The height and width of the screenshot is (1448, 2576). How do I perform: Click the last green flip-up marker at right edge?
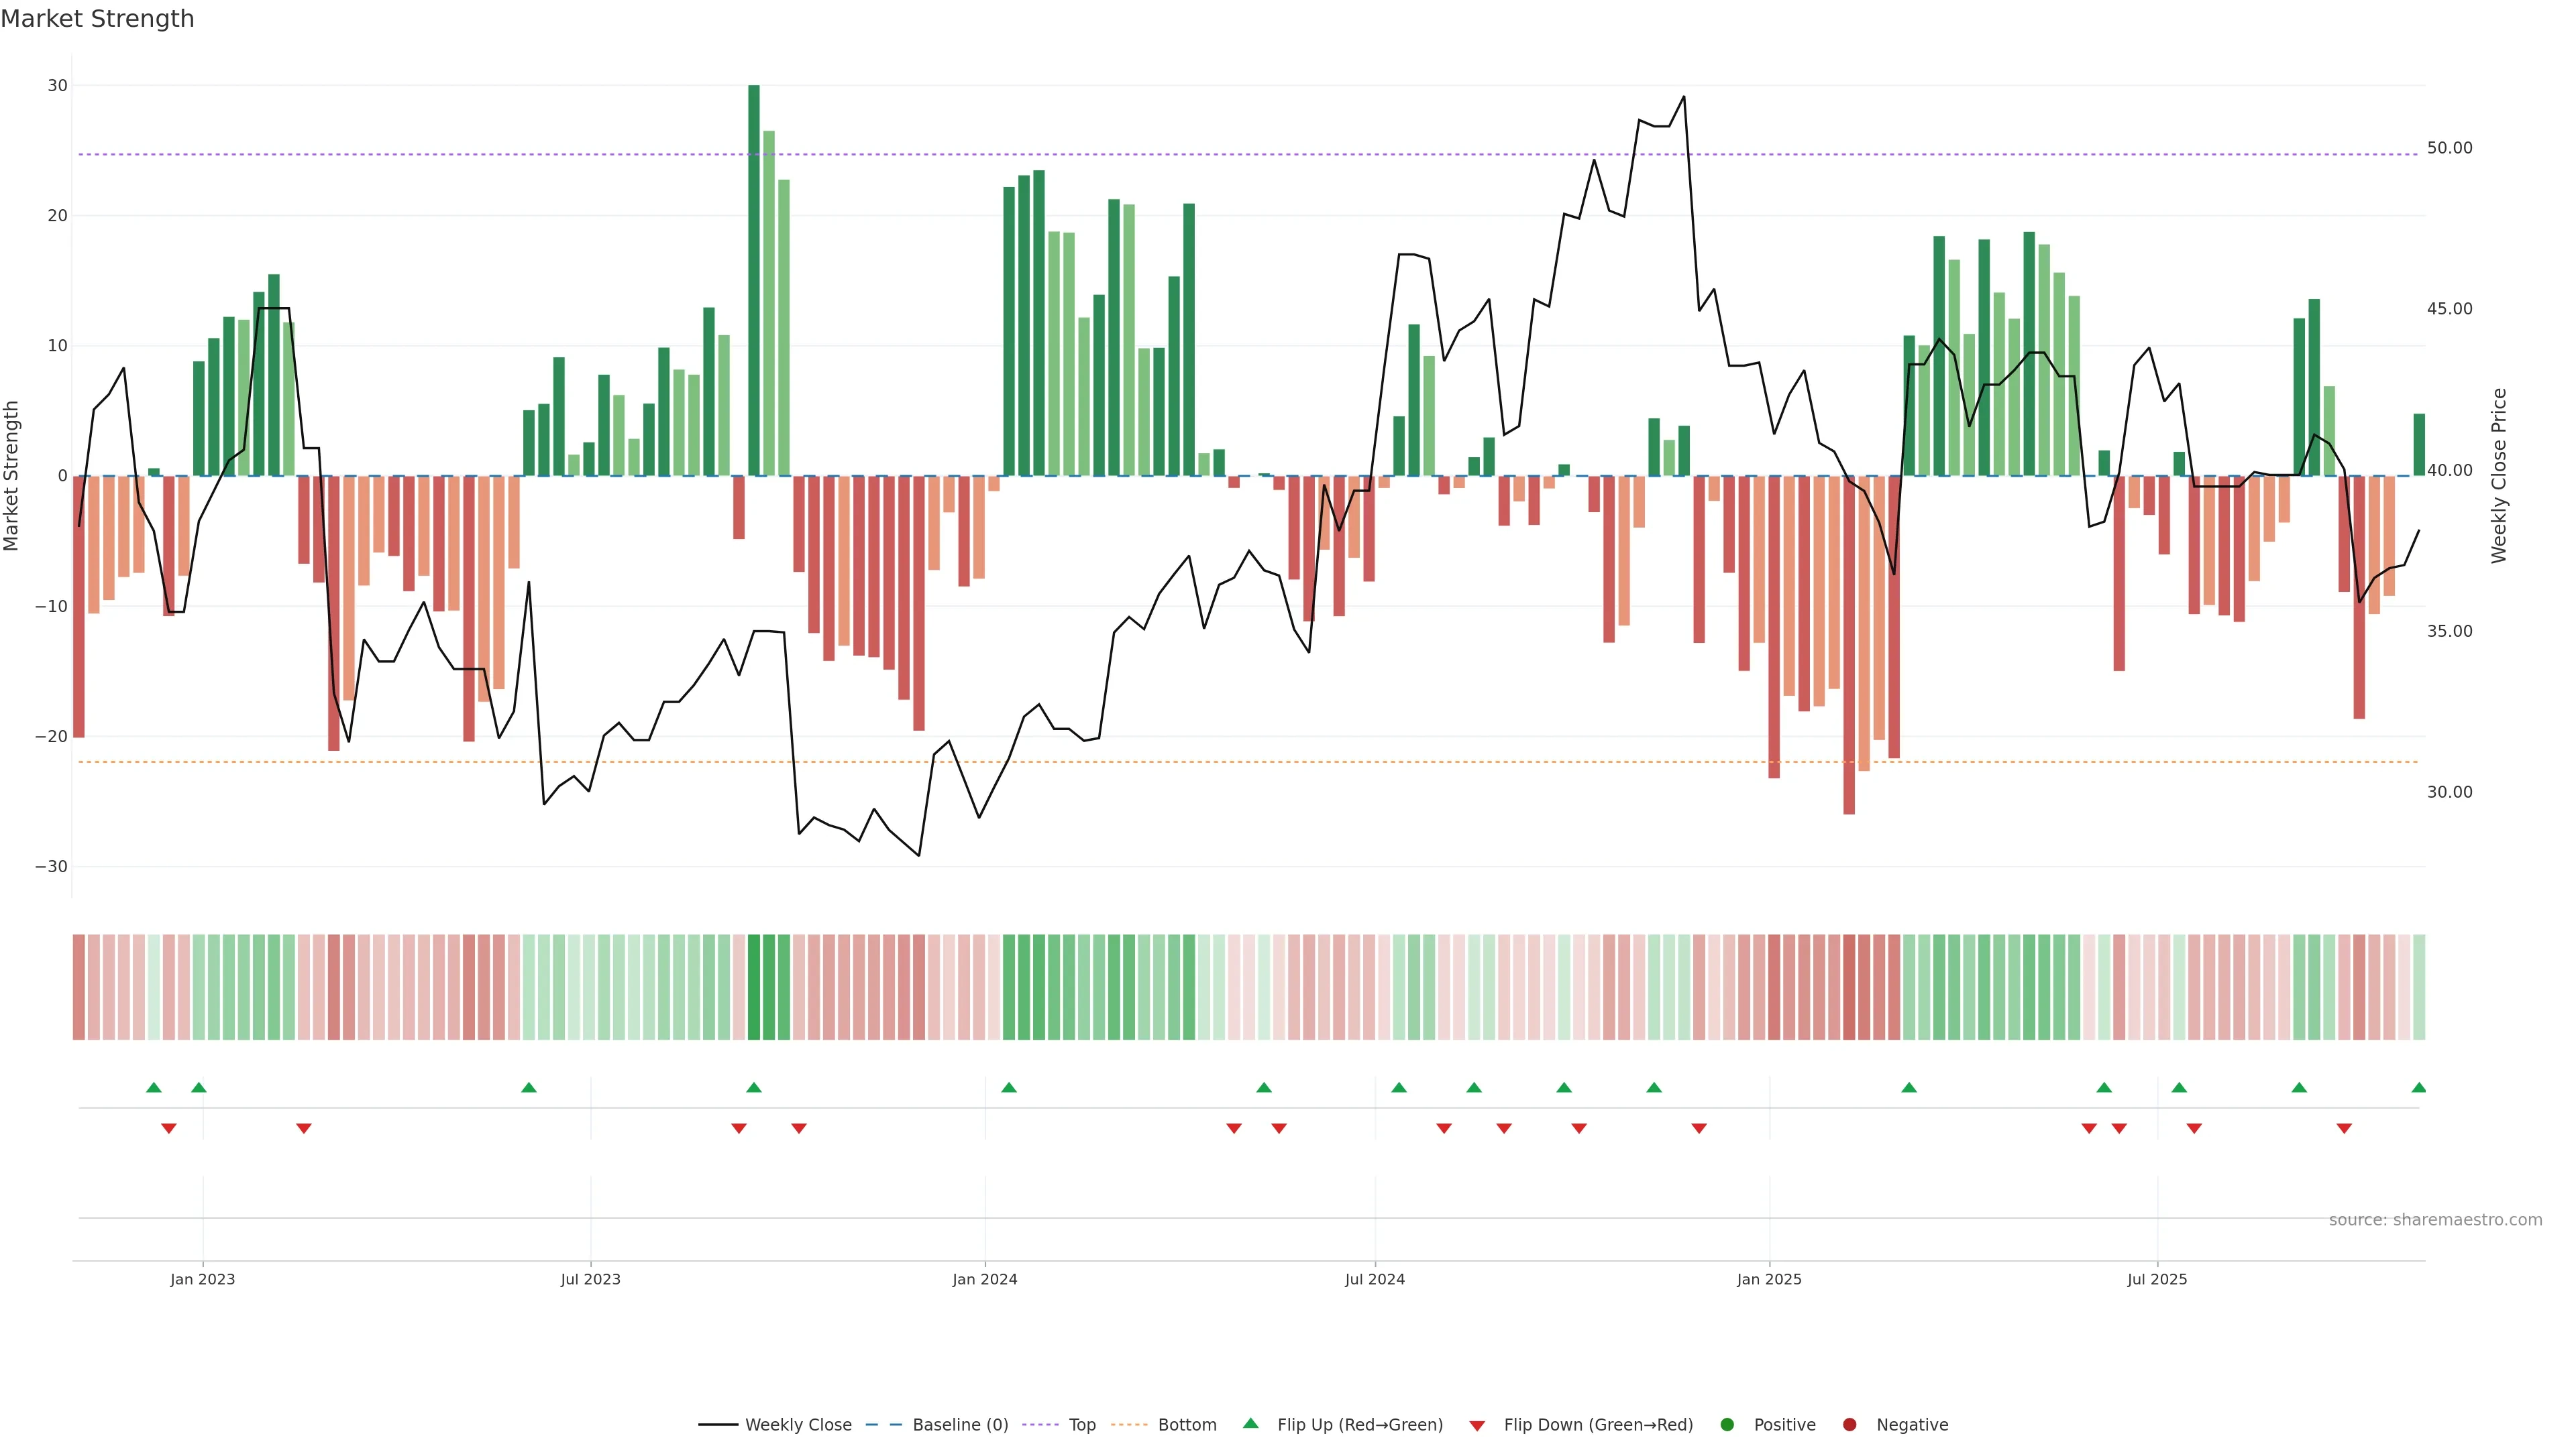point(2418,1087)
